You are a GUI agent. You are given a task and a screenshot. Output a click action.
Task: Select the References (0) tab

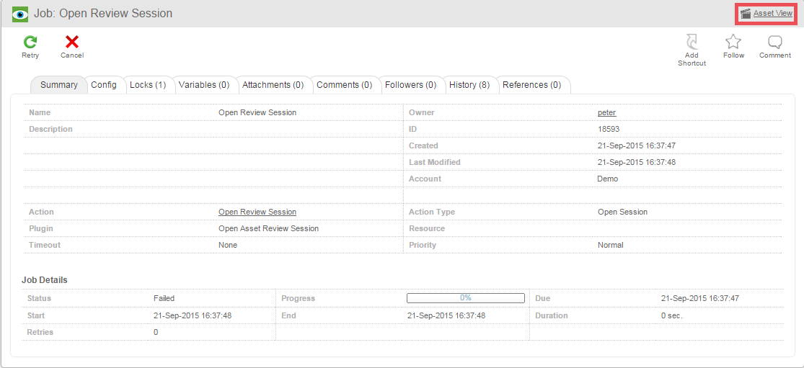click(x=531, y=85)
